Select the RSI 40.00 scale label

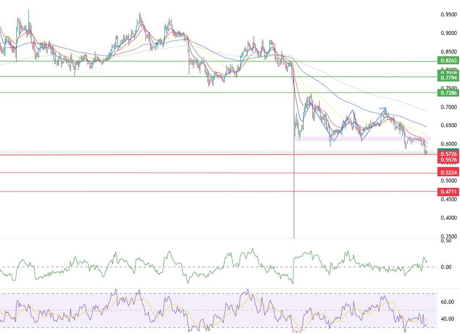click(x=448, y=319)
